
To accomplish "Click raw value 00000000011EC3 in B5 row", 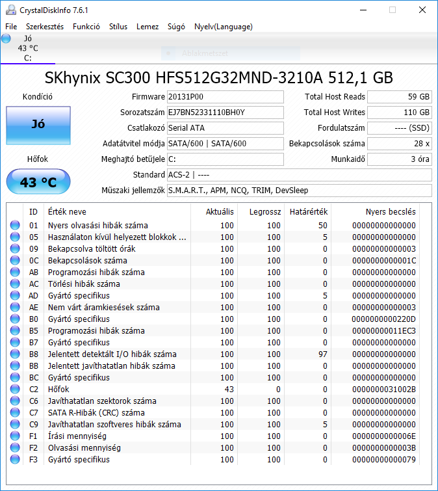I will pos(384,330).
